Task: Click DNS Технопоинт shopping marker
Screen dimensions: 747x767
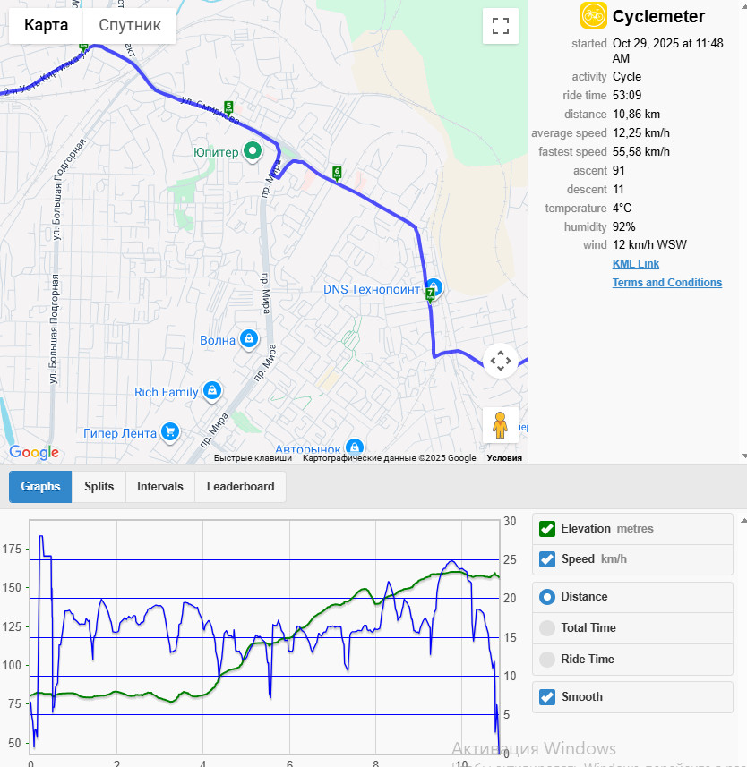Action: pyautogui.click(x=434, y=287)
